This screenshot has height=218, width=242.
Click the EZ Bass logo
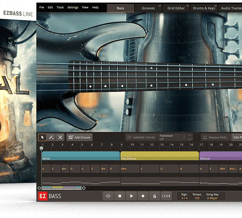[50, 196]
